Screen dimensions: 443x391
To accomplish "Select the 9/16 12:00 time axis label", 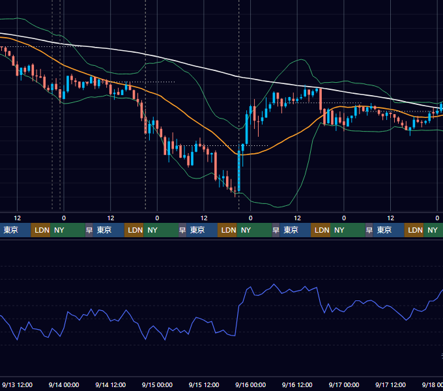I will pyautogui.click(x=297, y=384).
